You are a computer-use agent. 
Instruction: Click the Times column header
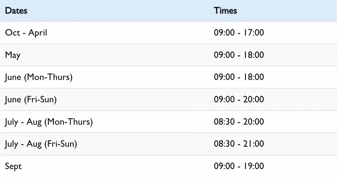pos(225,11)
